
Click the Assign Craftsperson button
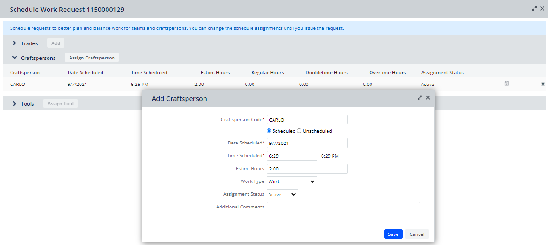coord(92,58)
